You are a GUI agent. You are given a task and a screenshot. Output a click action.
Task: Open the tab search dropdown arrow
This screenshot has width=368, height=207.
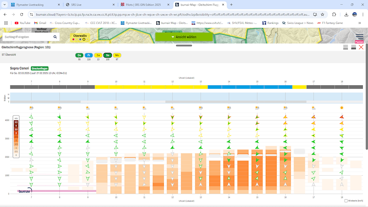tap(5, 5)
